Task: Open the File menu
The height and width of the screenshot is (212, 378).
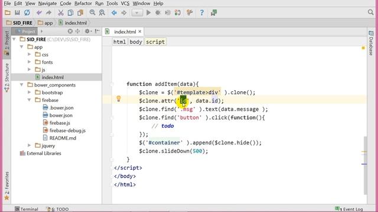Action: [7, 4]
